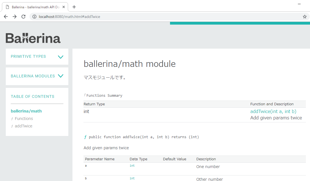Reload the page with the refresh icon
The image size is (310, 181).
point(23,17)
